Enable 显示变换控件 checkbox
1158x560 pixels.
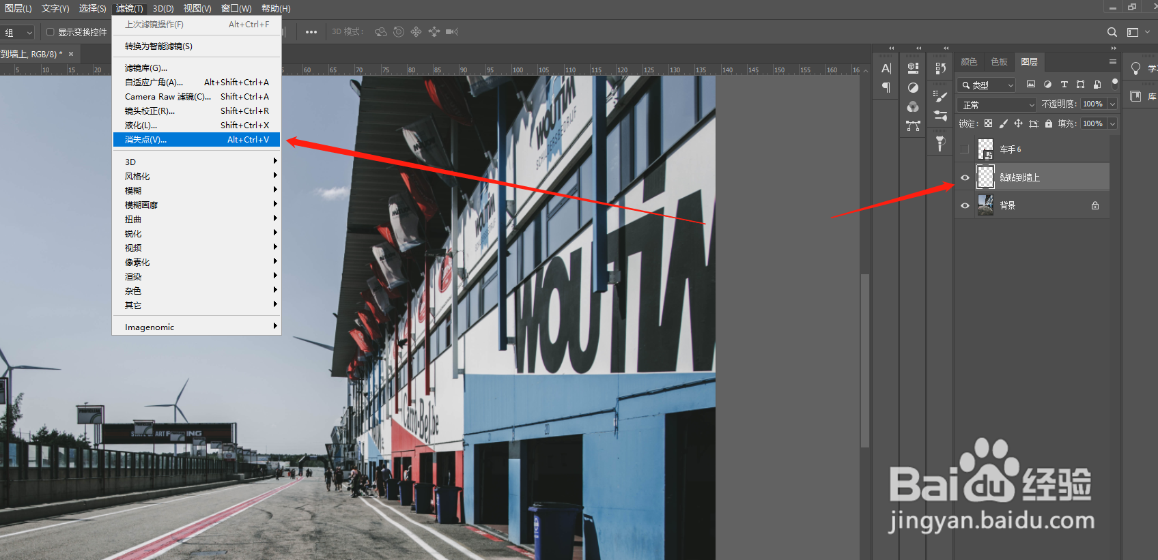pos(50,32)
